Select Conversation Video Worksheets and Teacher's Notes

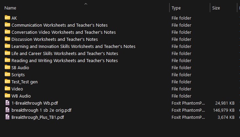(x=64, y=32)
